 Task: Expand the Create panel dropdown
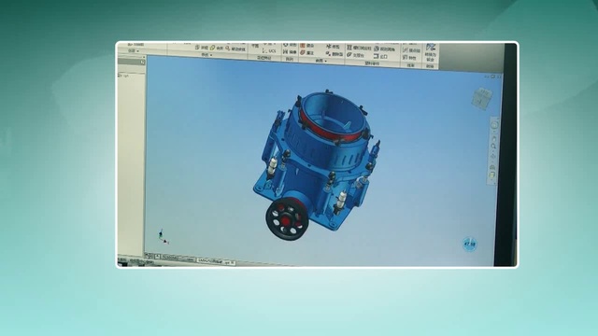coord(137,51)
